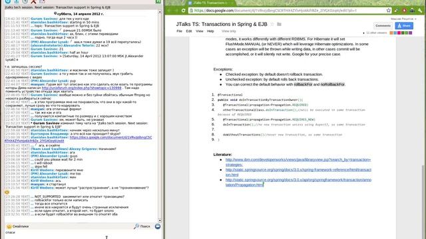
Task: Open the Help menu in Google Docs
Action: tap(210, 31)
